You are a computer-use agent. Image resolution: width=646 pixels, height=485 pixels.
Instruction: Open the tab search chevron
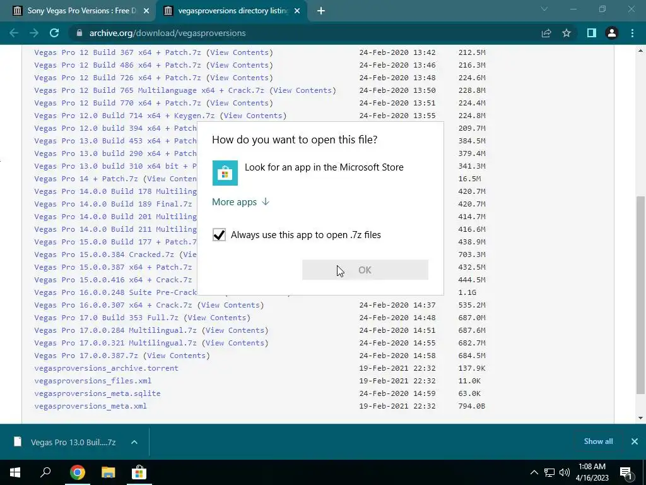pos(544,9)
